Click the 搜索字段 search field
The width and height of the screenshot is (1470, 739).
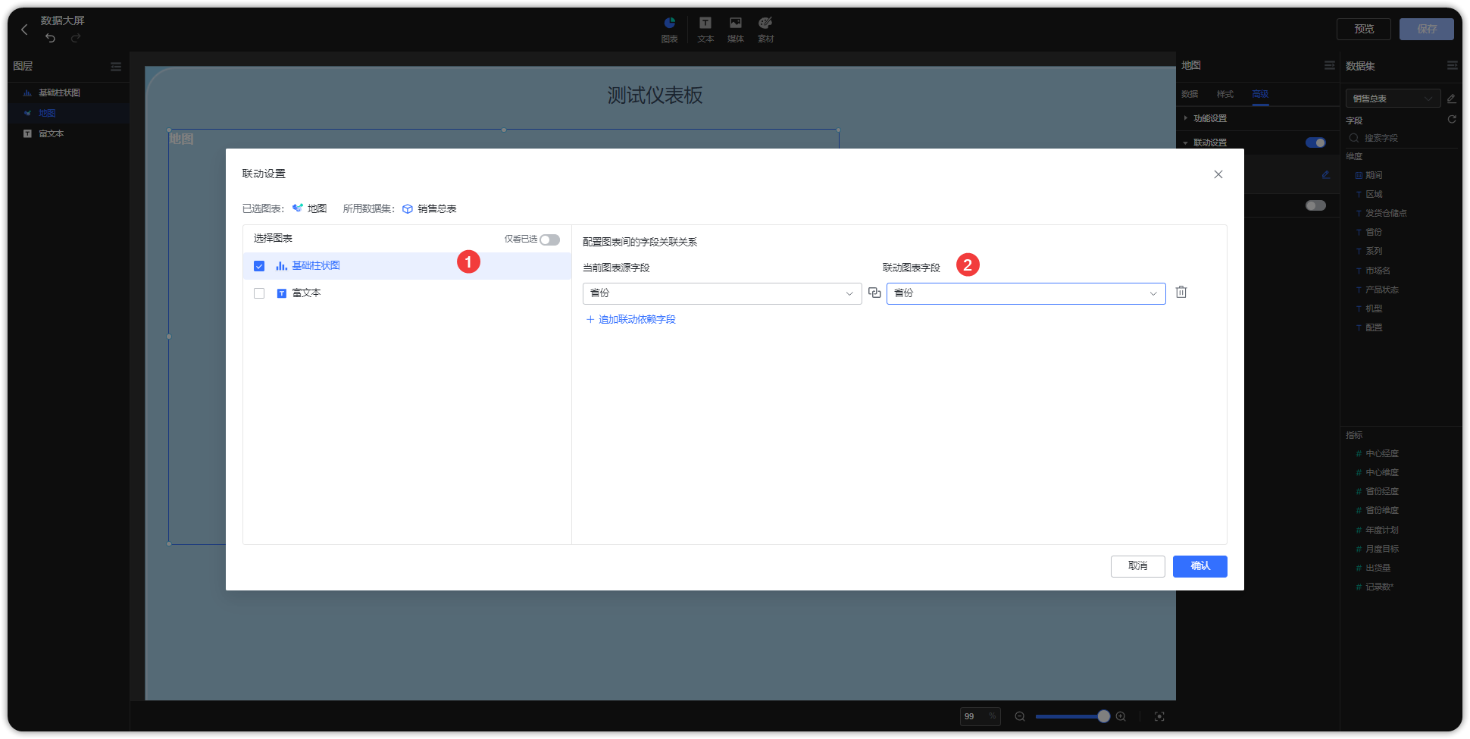1402,138
